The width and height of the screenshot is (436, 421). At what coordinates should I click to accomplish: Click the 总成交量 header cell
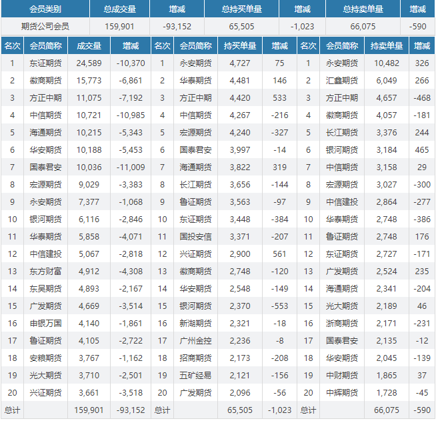tap(119, 9)
